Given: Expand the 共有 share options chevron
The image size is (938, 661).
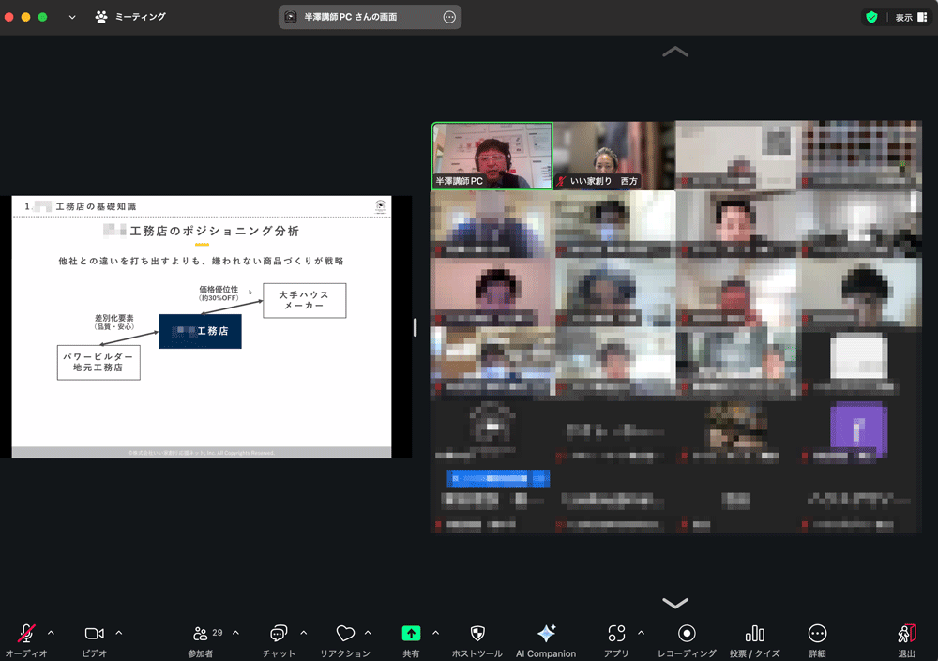Looking at the screenshot, I should click(x=435, y=633).
